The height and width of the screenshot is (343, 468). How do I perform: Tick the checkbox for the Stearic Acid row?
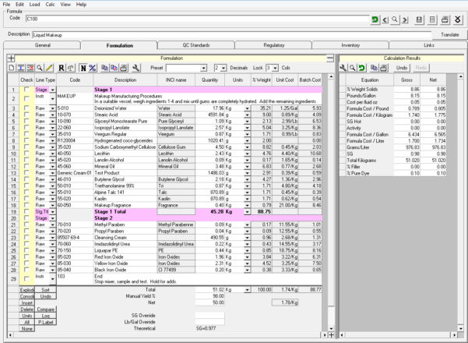(26, 113)
